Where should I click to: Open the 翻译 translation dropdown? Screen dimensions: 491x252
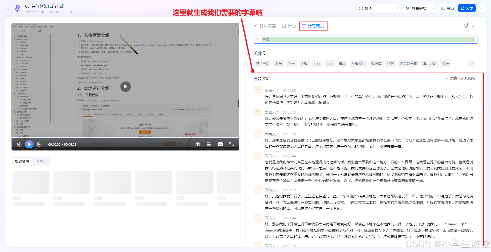(379, 8)
